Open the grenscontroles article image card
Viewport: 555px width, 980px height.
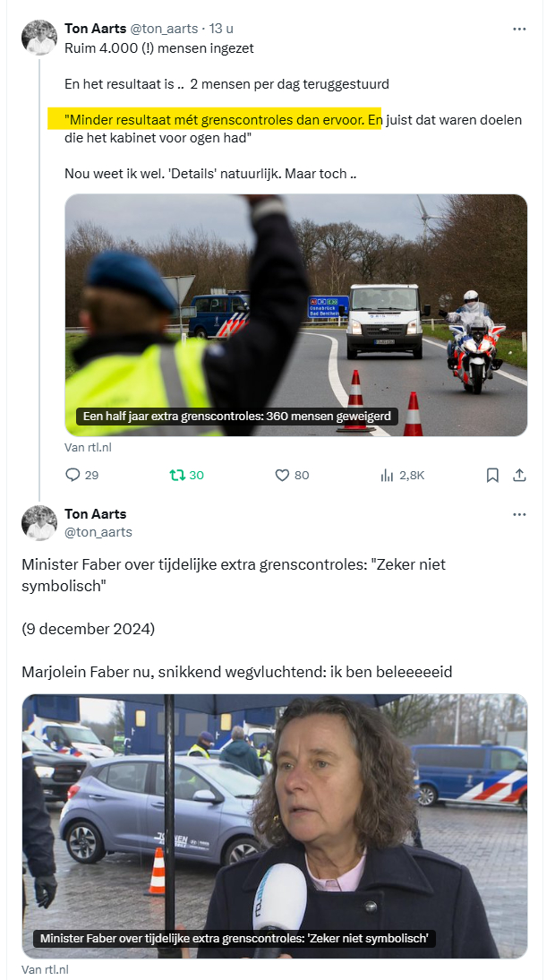pos(296,315)
